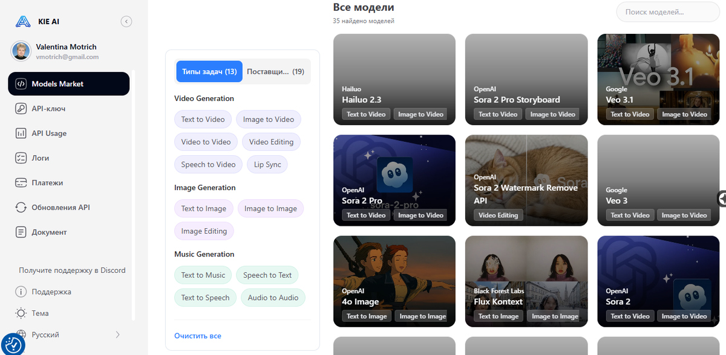726x355 pixels.
Task: Open the Veo 3.1 model card
Action: point(658,79)
